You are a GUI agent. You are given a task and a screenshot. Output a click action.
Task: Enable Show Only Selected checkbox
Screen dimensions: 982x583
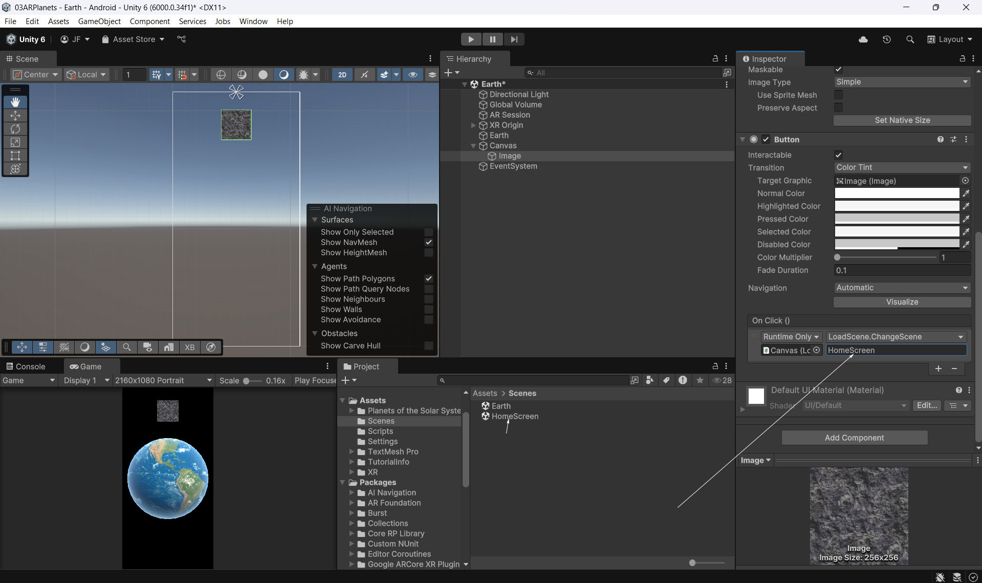point(428,232)
